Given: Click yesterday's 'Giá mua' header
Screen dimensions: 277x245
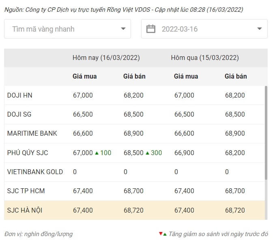Looking at the screenshot, I should (186, 77).
